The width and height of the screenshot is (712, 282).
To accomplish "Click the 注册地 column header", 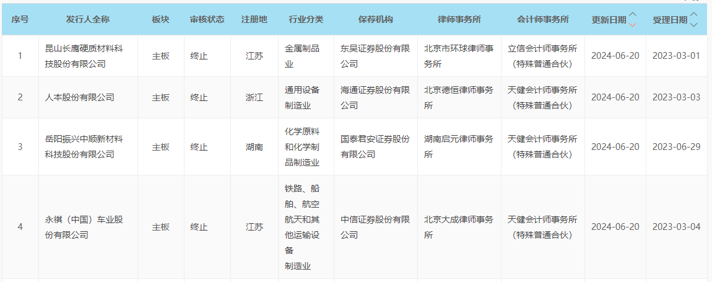I will tap(254, 20).
